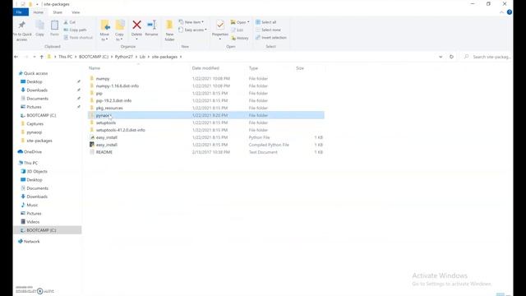Click Select none in ribbon

click(268, 30)
